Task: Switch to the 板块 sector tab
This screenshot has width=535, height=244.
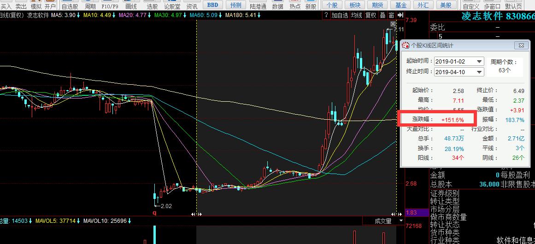Action: point(355,5)
